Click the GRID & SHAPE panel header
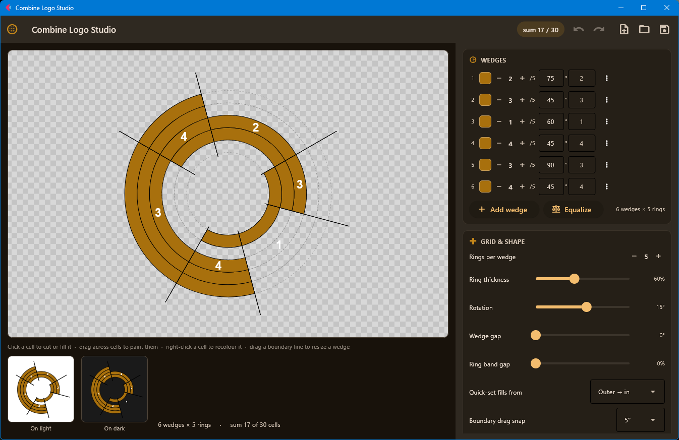The image size is (679, 440). click(502, 241)
